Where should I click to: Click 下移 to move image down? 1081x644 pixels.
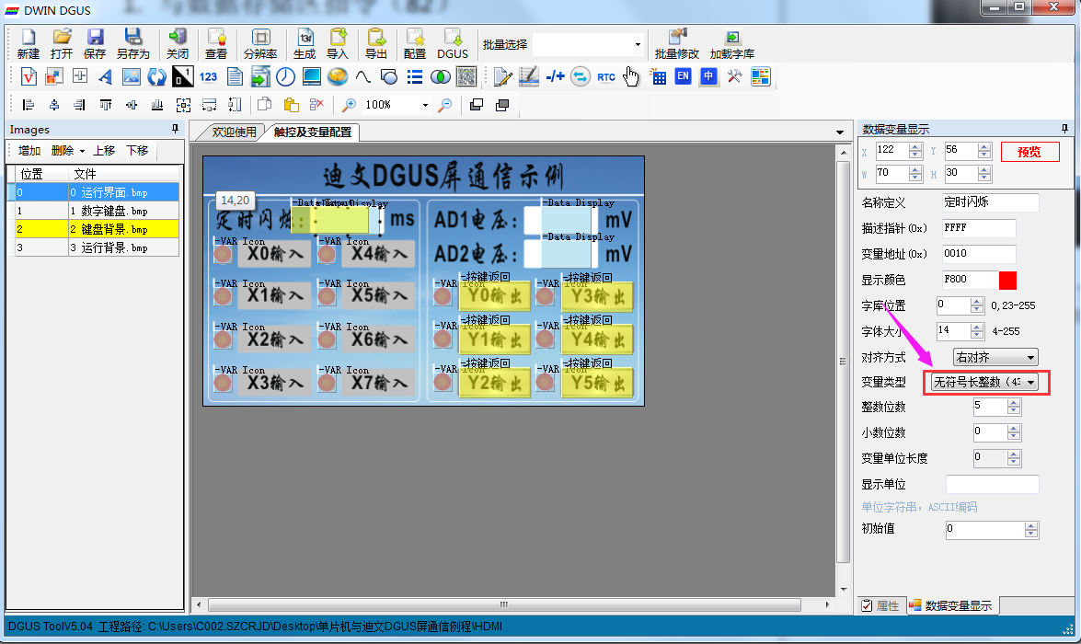coord(137,150)
